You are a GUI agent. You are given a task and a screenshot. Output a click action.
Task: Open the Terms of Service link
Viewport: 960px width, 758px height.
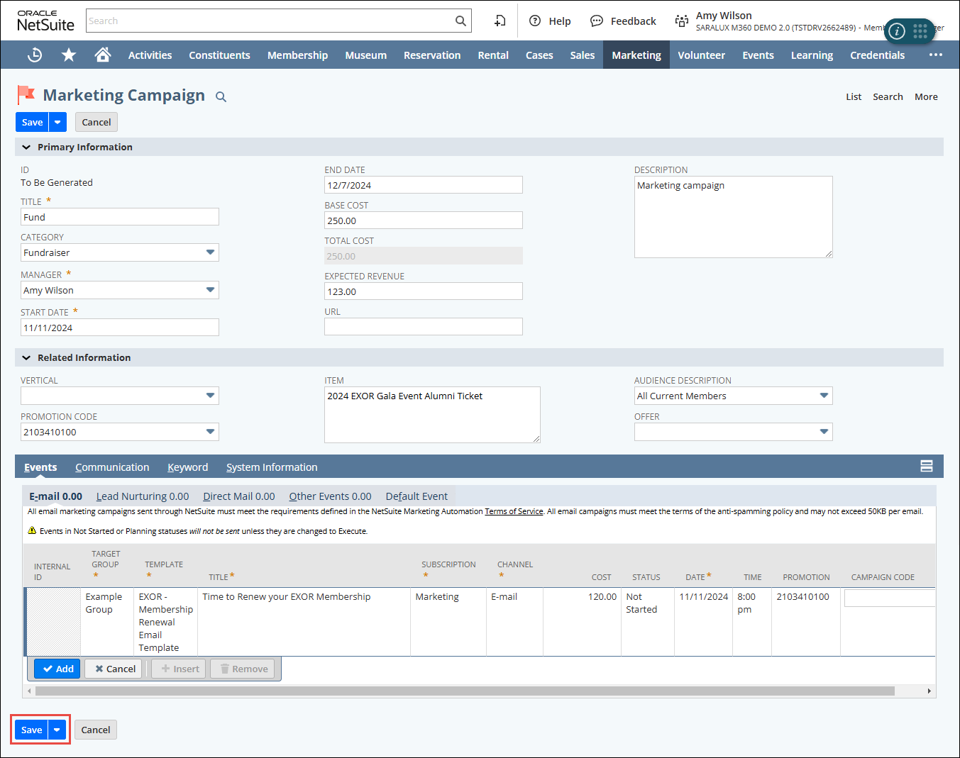click(514, 511)
